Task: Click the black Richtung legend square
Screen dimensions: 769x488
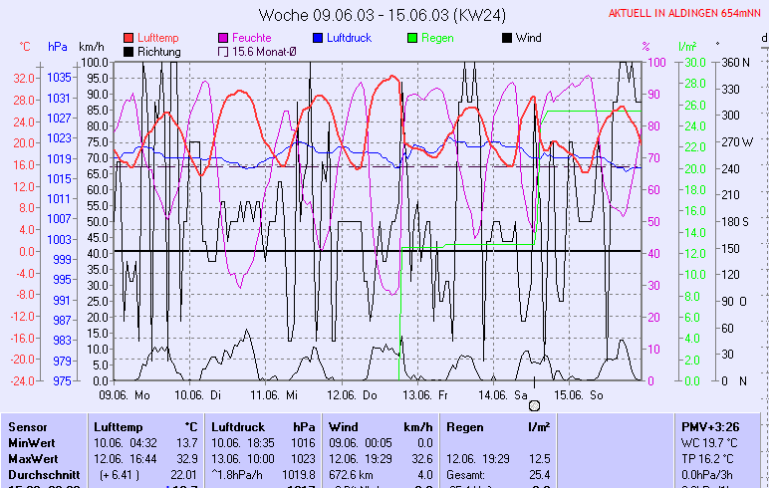Action: point(128,51)
